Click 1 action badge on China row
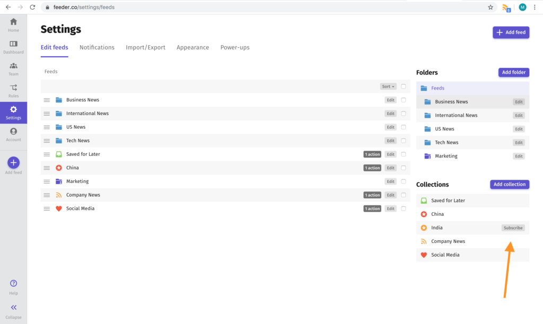The width and height of the screenshot is (543, 324). [x=372, y=168]
